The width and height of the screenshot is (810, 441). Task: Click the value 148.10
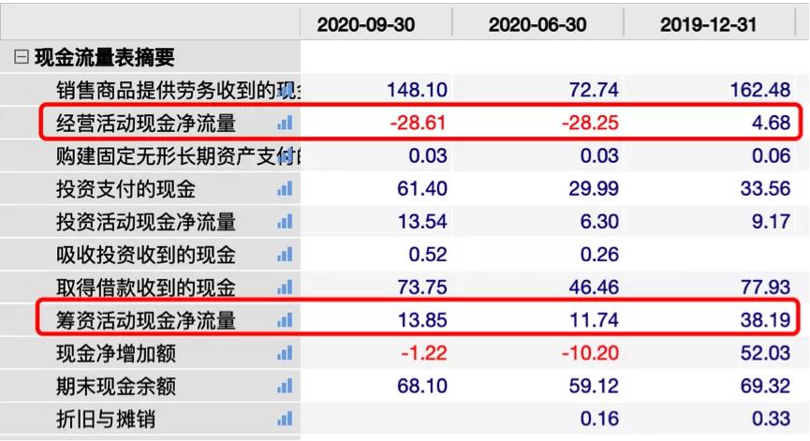[x=418, y=91]
